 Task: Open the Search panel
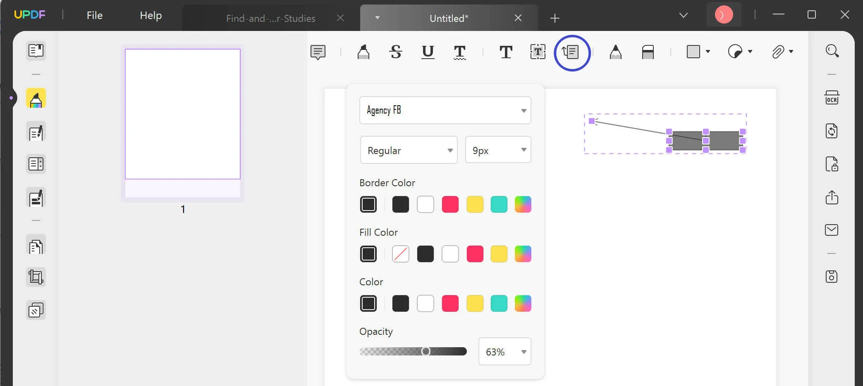point(832,51)
